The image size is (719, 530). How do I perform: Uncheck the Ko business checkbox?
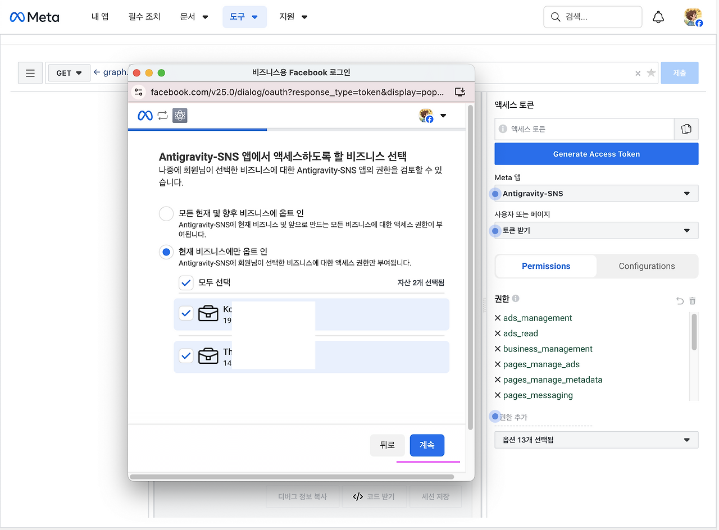click(186, 313)
